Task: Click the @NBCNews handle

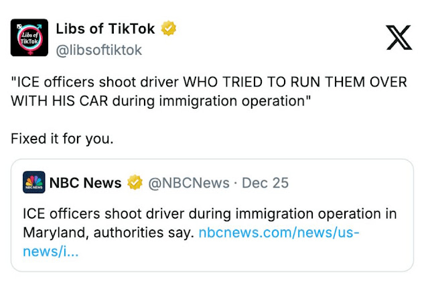Action: (x=189, y=182)
